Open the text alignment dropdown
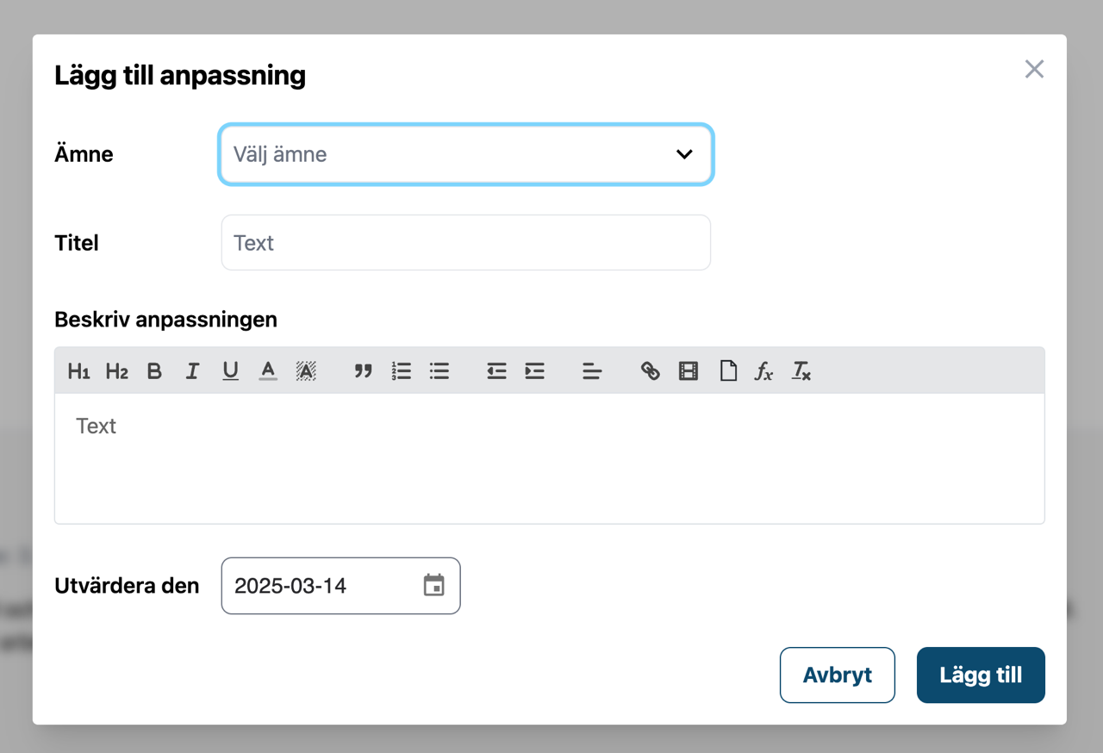Image resolution: width=1103 pixels, height=753 pixels. pyautogui.click(x=592, y=371)
